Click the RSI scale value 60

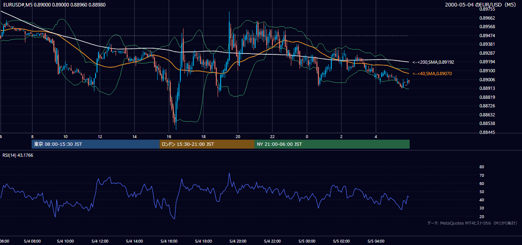point(482,183)
